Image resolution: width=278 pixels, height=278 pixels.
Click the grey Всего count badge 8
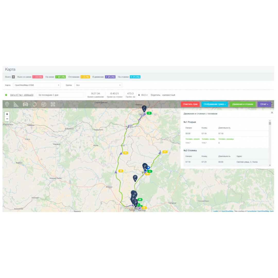pos(13,77)
